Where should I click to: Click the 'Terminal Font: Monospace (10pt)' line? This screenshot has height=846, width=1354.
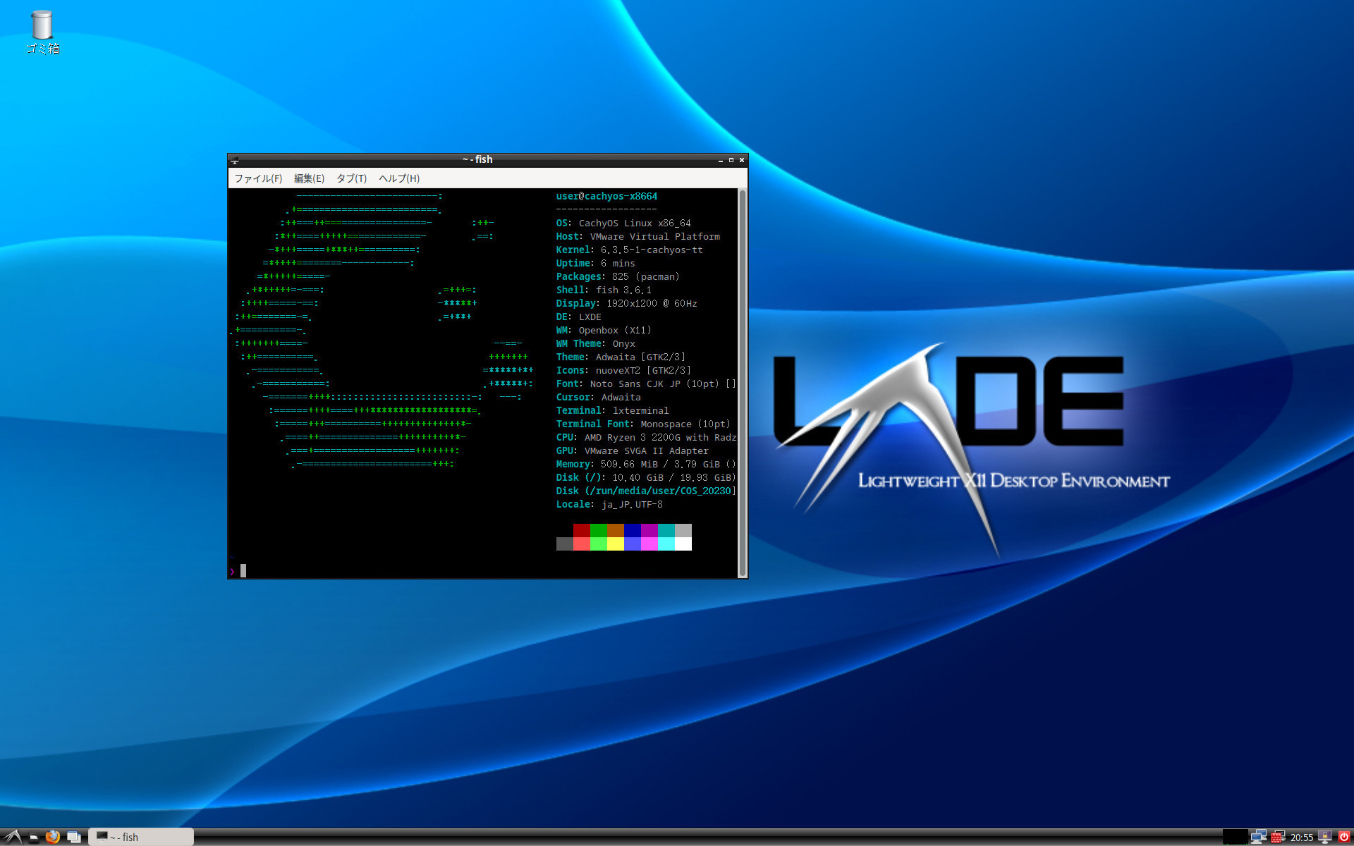(644, 424)
